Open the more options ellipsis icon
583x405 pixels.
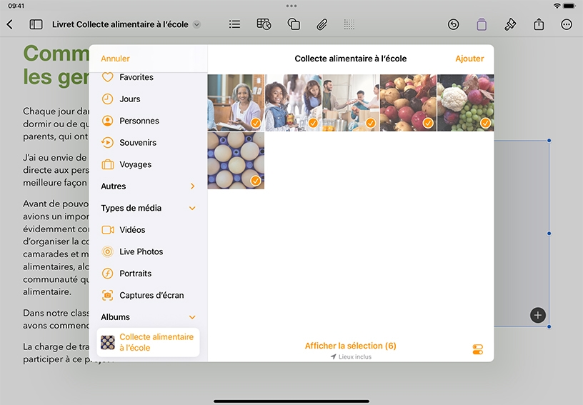click(x=567, y=24)
